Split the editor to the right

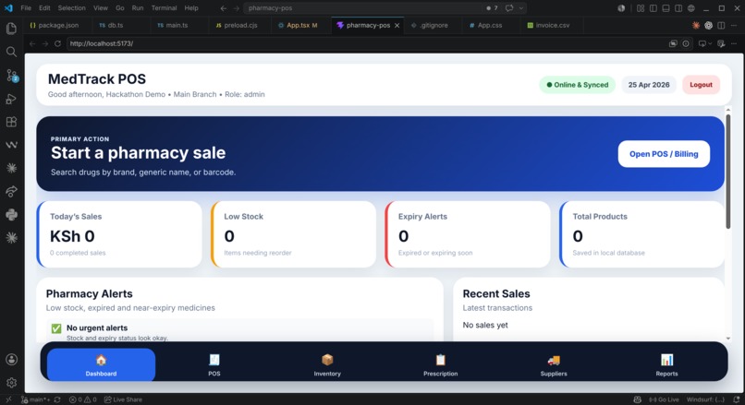point(721,26)
